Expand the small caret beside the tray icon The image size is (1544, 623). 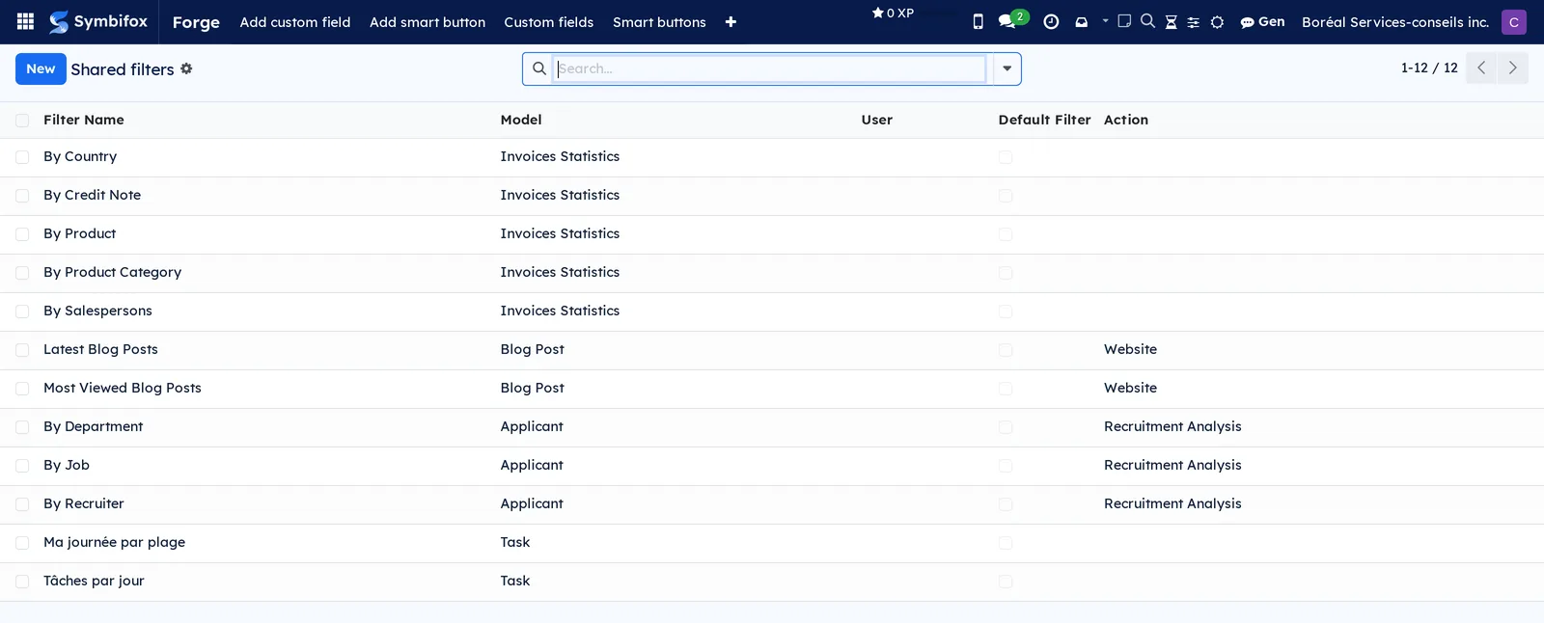click(1105, 20)
